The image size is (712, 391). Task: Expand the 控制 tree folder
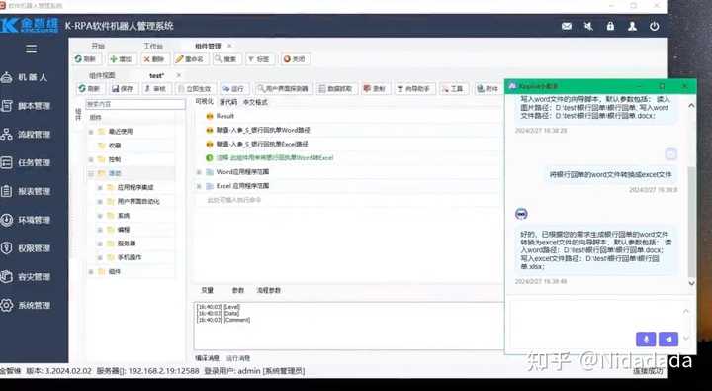[x=91, y=159]
